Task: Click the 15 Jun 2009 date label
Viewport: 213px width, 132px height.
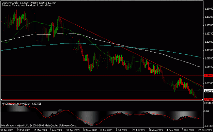Action: point(106,130)
